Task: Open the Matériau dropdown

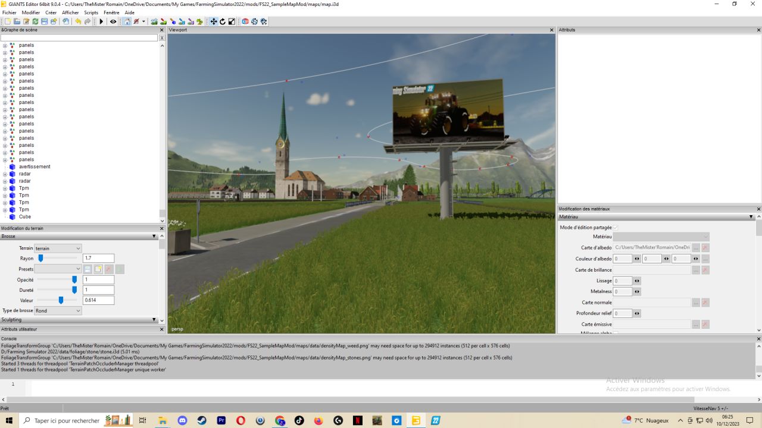Action: coord(661,237)
